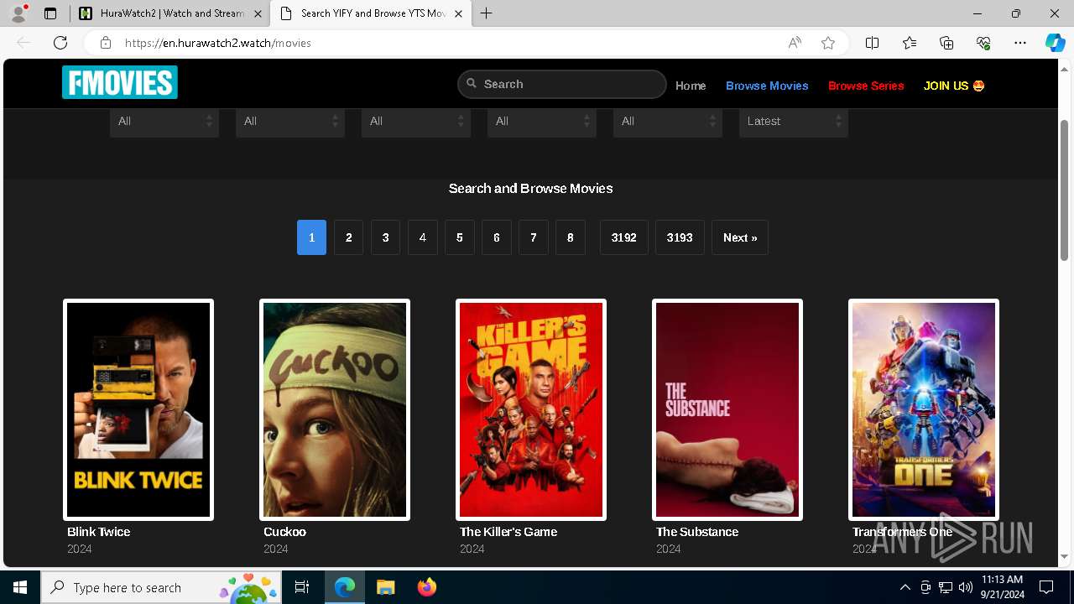Open Task View on the taskbar
1074x604 pixels.
point(302,587)
